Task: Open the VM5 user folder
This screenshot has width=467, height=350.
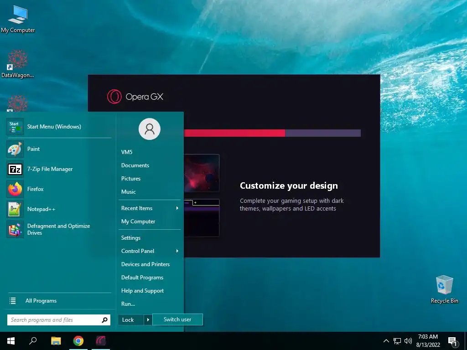Action: [x=150, y=152]
